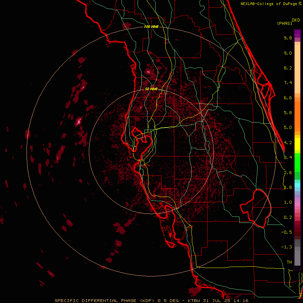Click the 7.4 scale value
Screen dimensions: 303x303
coord(288,83)
